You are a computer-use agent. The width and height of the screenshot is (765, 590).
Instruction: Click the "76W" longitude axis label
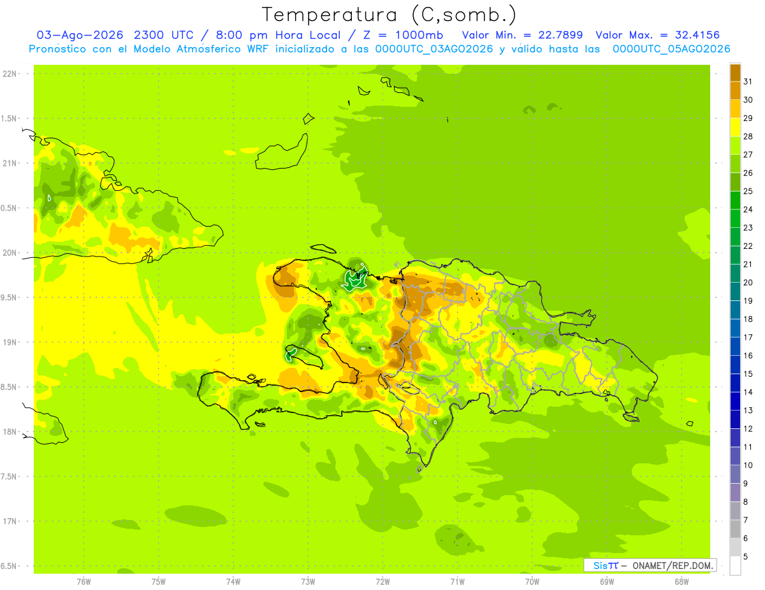(x=84, y=581)
